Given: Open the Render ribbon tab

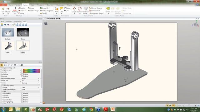Looking at the screenshot, I should (x=18, y=5).
